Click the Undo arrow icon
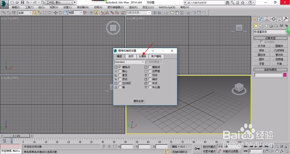Screen dimensions: 290x154 coord(28,2)
